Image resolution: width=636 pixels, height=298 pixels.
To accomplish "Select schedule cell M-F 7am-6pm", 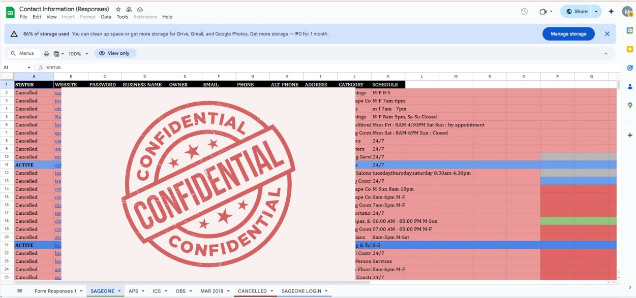I will pos(388,101).
